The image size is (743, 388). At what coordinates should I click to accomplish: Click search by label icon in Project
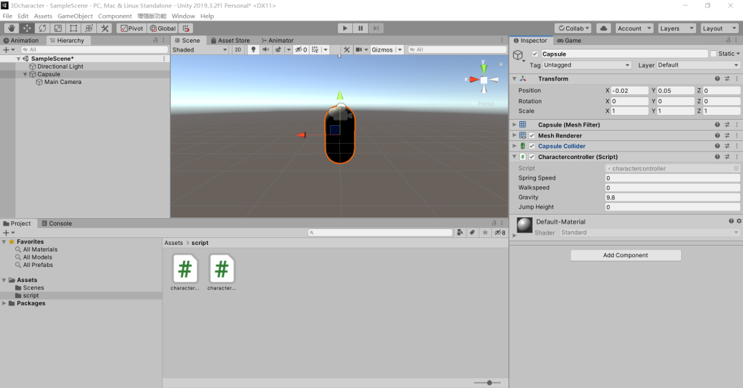472,233
